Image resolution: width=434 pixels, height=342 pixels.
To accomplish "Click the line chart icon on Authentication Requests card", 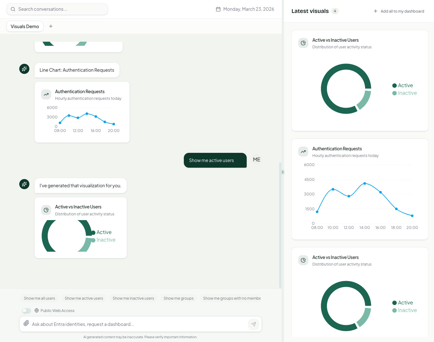I will pos(303,152).
